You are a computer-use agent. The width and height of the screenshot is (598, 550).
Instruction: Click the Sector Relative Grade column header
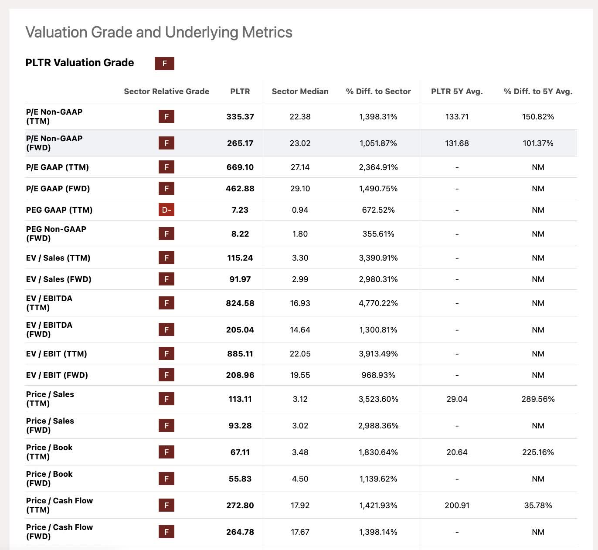(167, 92)
